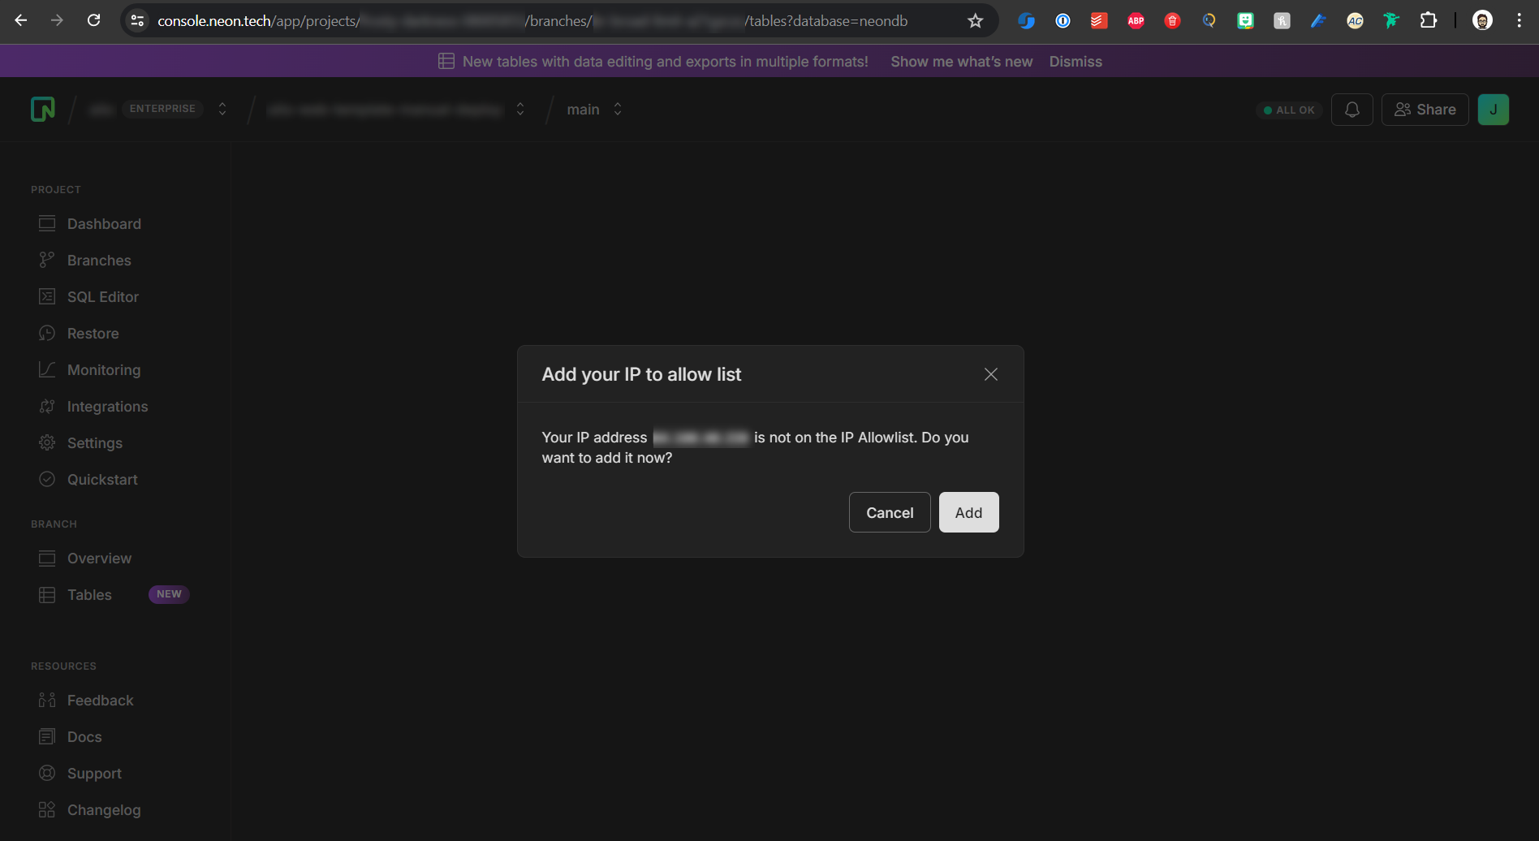Viewport: 1539px width, 841px height.
Task: Open Branches in the sidebar
Action: pyautogui.click(x=99, y=260)
